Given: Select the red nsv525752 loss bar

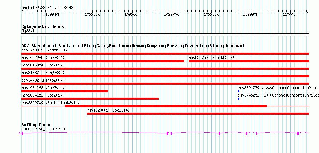Looking at the screenshot, I should (x=249, y=61).
